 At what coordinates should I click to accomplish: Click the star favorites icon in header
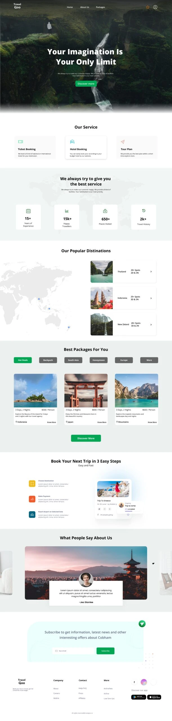[148, 7]
